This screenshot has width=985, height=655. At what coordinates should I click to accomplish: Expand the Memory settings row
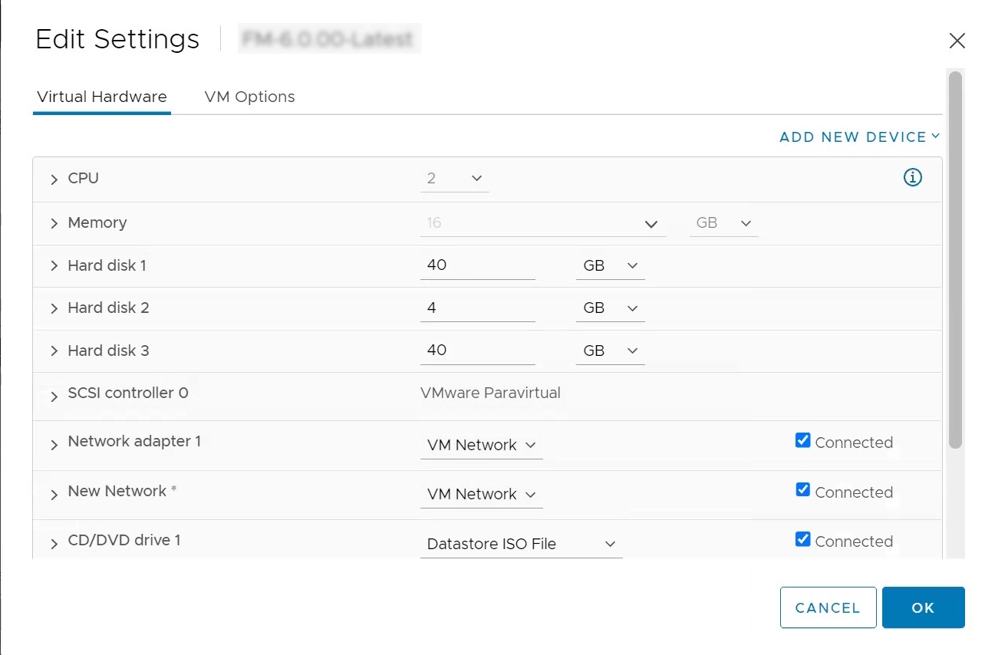pos(53,223)
